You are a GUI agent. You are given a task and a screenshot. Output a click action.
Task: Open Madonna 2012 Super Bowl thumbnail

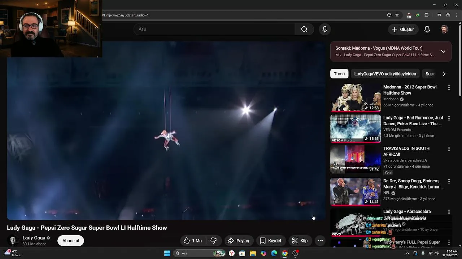pyautogui.click(x=356, y=98)
